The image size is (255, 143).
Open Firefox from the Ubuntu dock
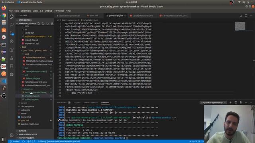point(4,8)
